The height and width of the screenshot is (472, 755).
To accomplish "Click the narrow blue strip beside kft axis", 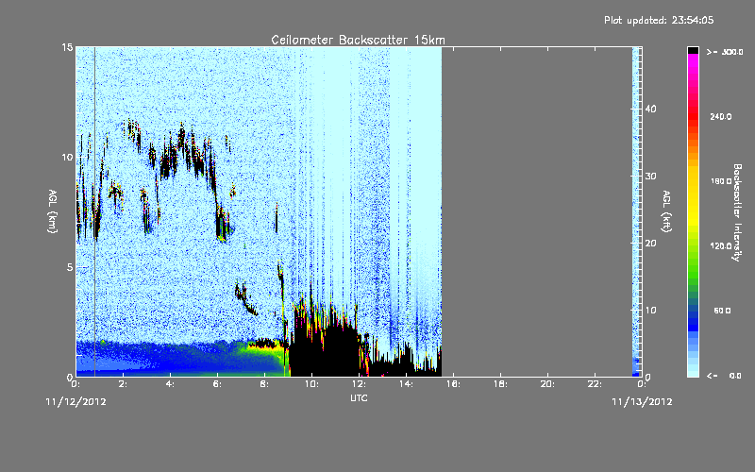I will point(635,211).
